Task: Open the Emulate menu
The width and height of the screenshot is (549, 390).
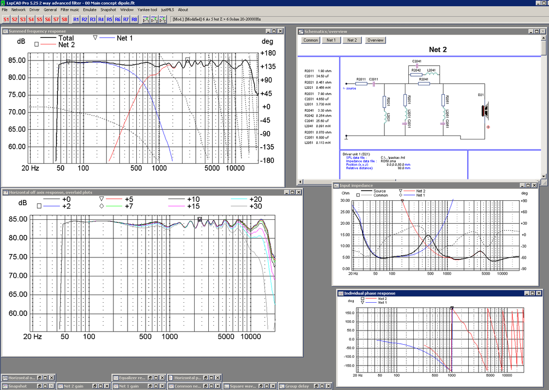Action: [90, 10]
